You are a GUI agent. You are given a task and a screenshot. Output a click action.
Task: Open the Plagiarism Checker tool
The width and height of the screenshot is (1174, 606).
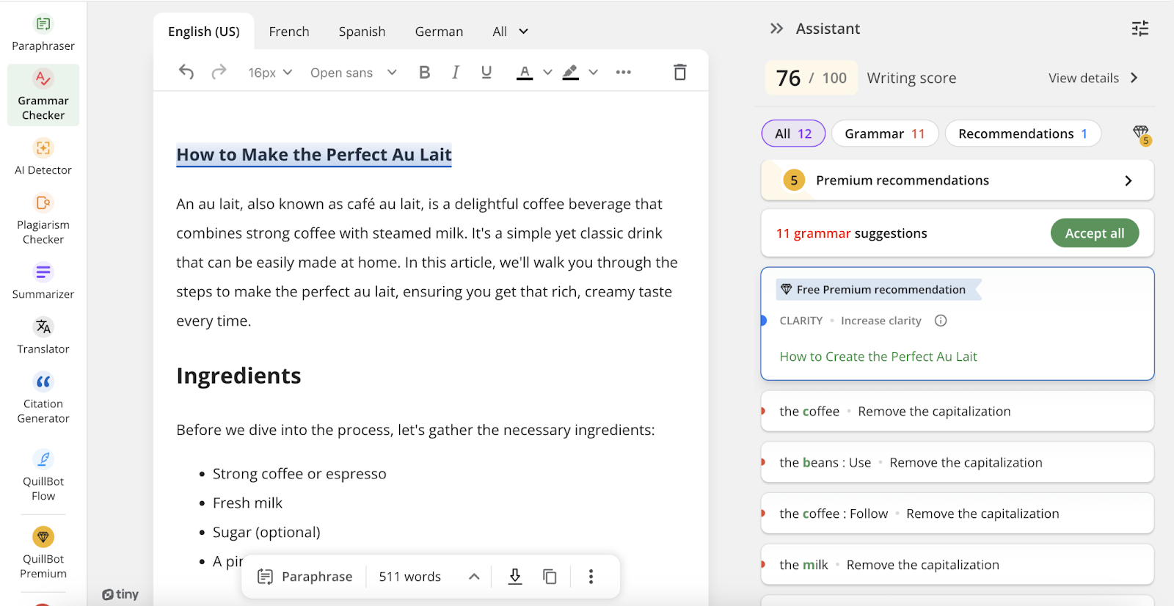[43, 219]
